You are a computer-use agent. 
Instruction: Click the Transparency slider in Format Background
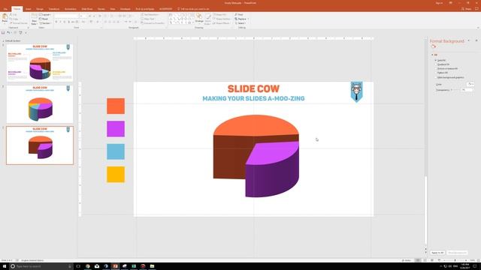pos(455,90)
